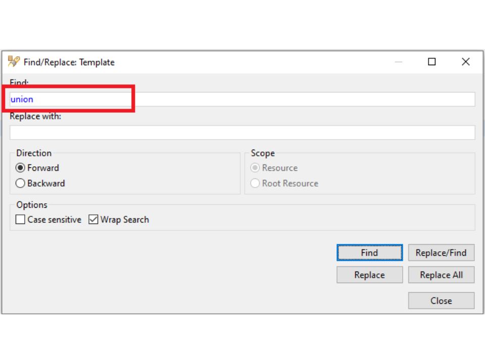Select the Backward direction radio button
Image resolution: width=485 pixels, height=364 pixels.
click(x=20, y=184)
